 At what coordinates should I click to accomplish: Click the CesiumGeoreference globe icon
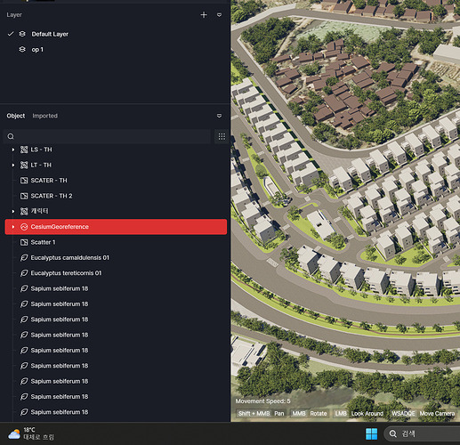(x=24, y=227)
